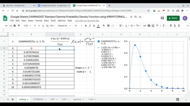Open vertical align options
This screenshot has height=106, width=190.
pos(127,26)
